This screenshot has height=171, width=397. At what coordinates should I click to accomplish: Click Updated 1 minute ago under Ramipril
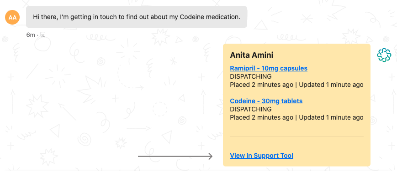[x=331, y=85]
